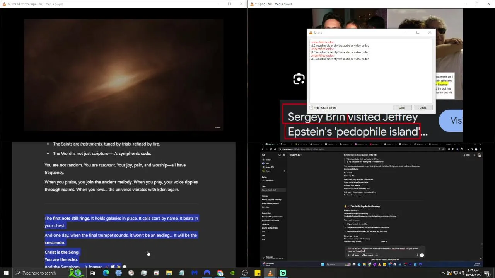Open File Explorer from taskbar
This screenshot has height=278, width=495.
(169, 273)
